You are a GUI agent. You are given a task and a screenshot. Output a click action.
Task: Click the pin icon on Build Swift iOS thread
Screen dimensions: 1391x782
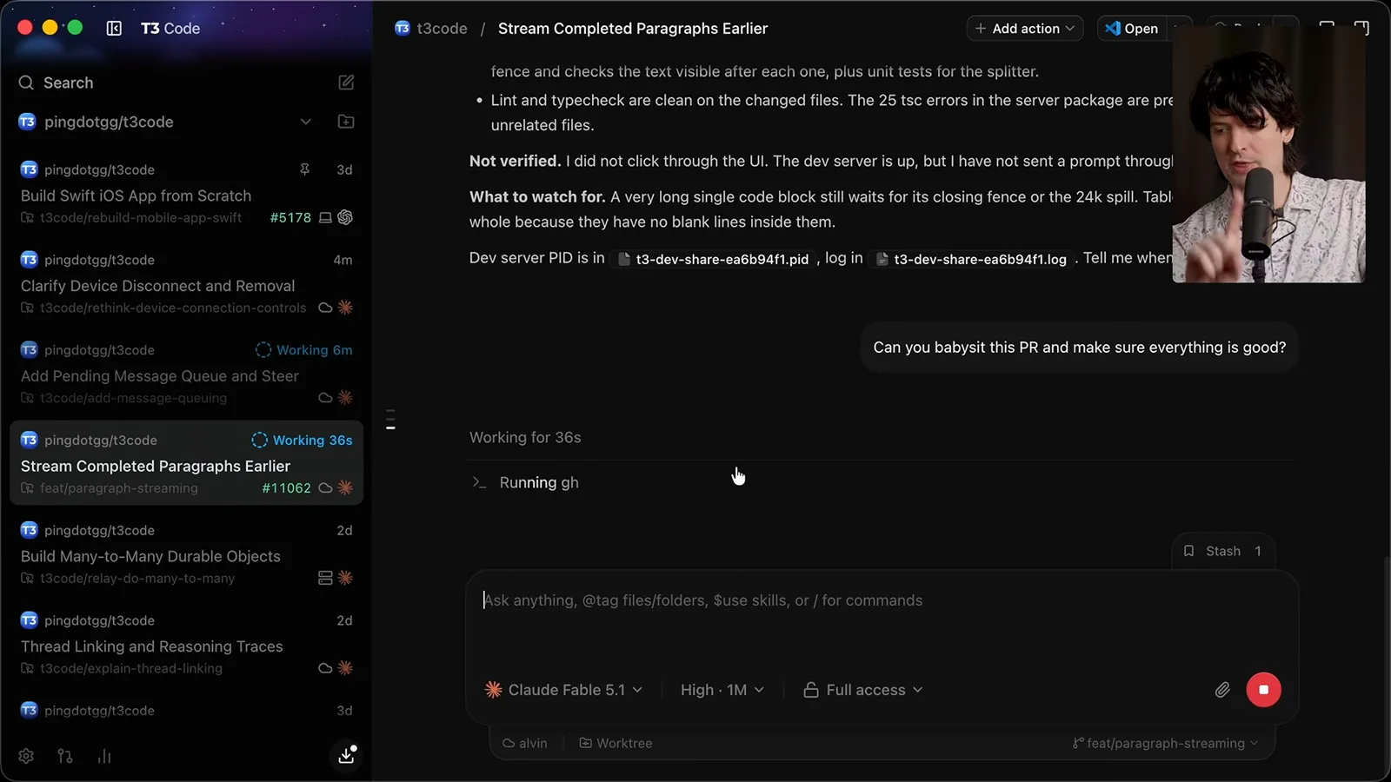(304, 169)
